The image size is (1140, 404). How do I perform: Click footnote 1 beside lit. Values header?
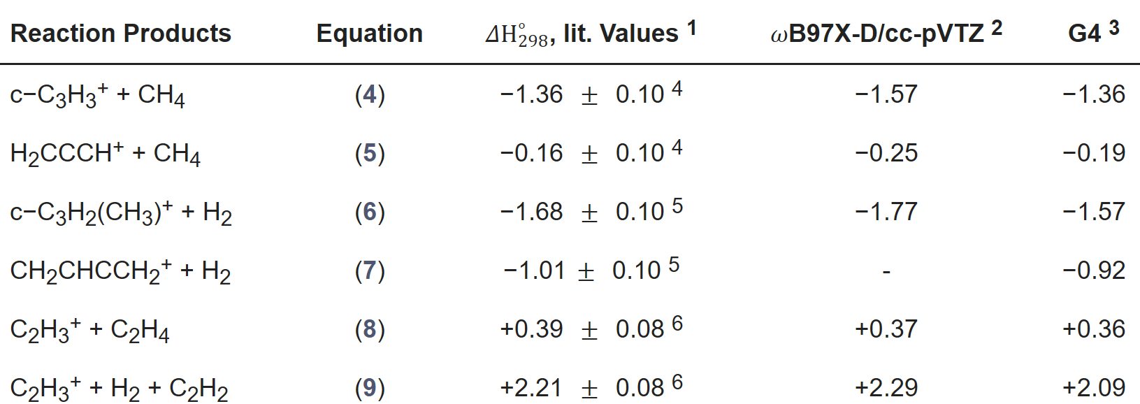pyautogui.click(x=691, y=28)
